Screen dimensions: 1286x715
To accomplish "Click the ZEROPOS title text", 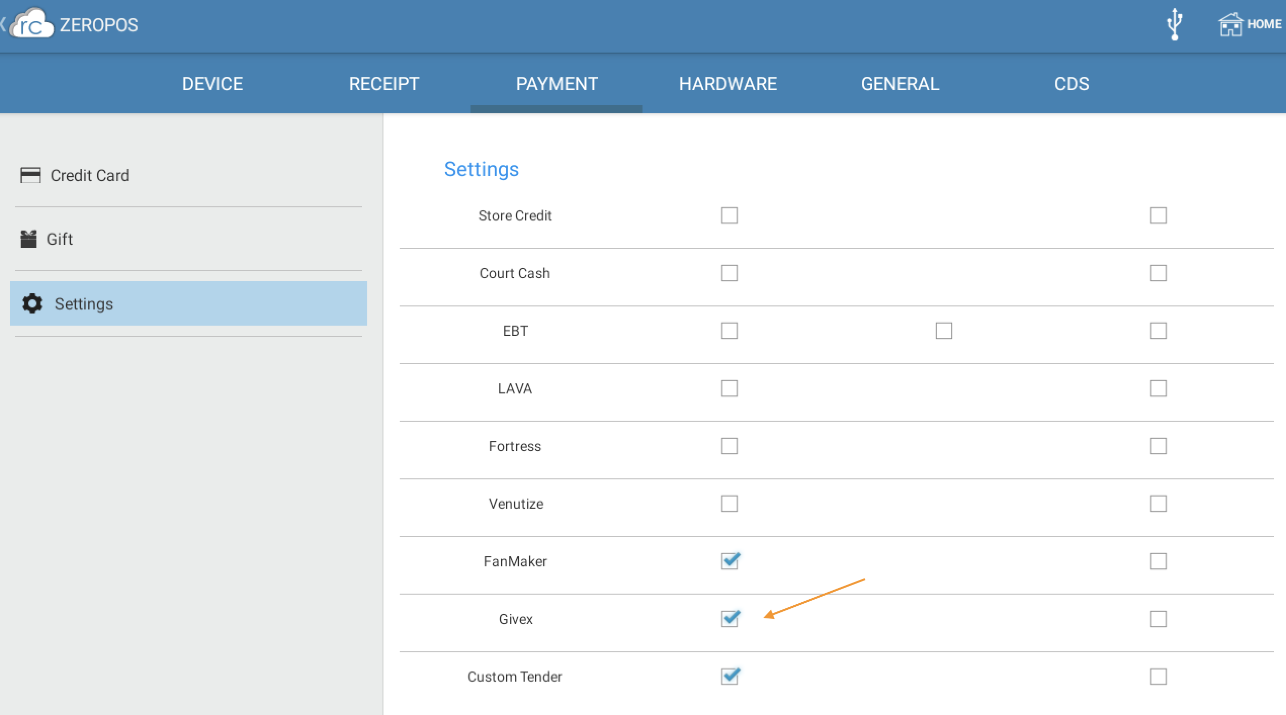I will pos(99,25).
